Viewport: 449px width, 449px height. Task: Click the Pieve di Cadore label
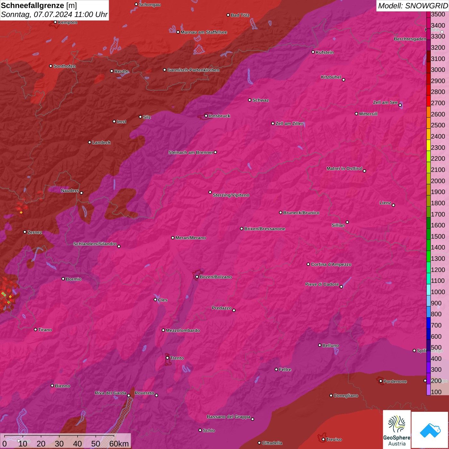tap(322, 284)
